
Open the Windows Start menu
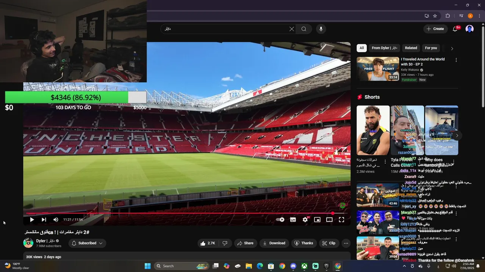147,266
